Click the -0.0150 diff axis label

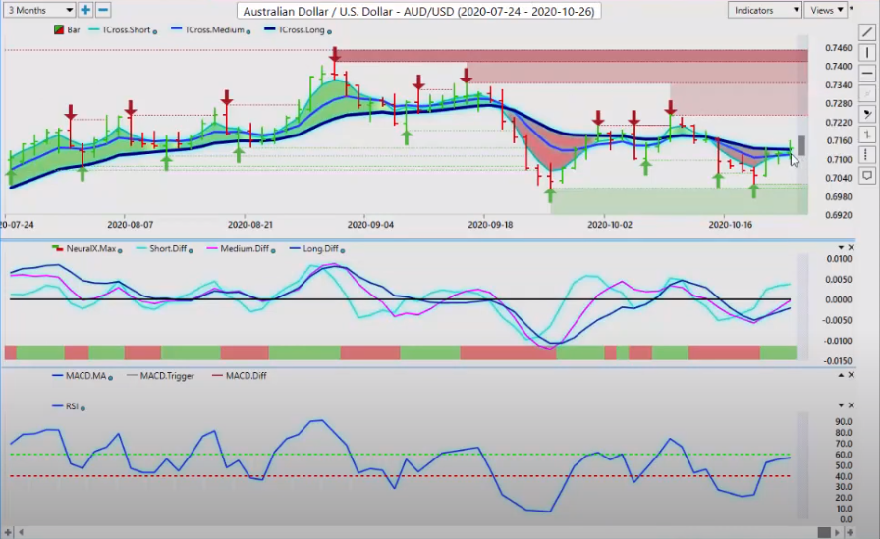(838, 361)
